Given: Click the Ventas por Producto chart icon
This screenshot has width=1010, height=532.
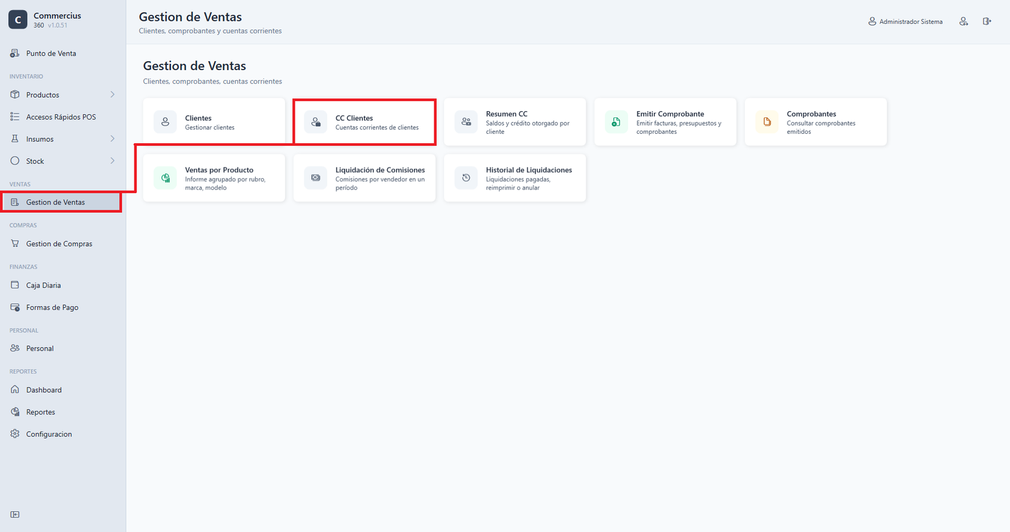Looking at the screenshot, I should click(165, 178).
